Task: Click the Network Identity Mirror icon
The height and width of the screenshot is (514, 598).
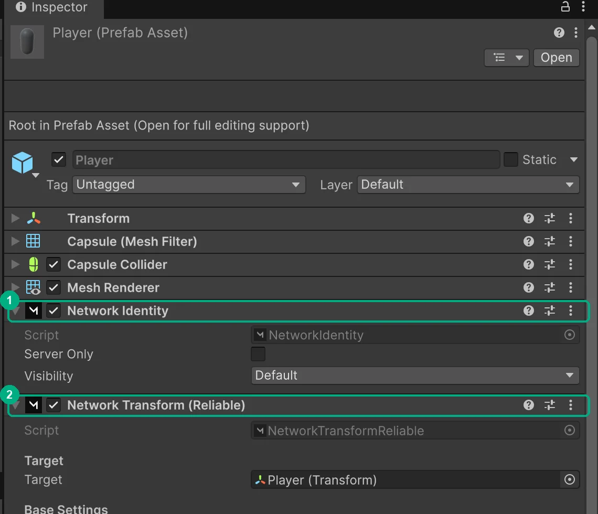Action: coord(34,311)
